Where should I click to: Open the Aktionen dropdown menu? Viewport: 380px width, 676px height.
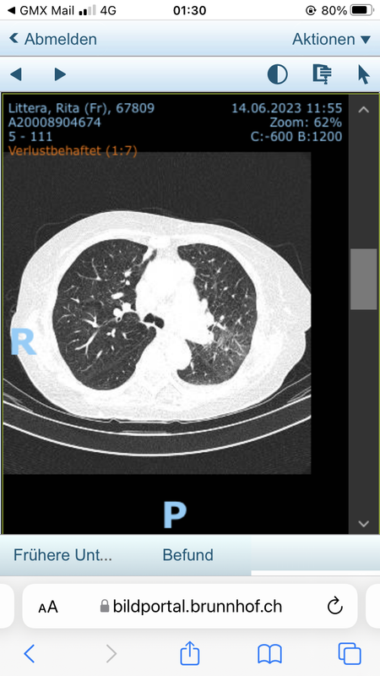331,39
